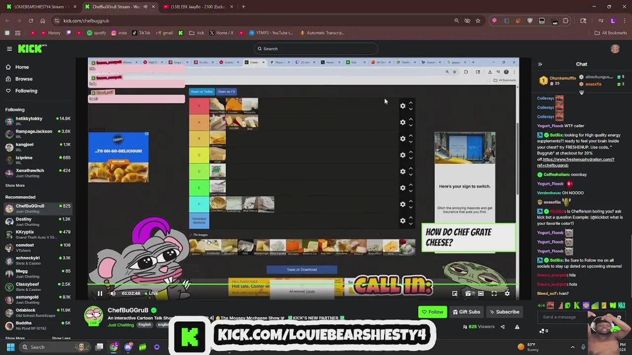Click the share stream icon
Image resolution: width=632 pixels, height=355 pixels.
click(503, 327)
